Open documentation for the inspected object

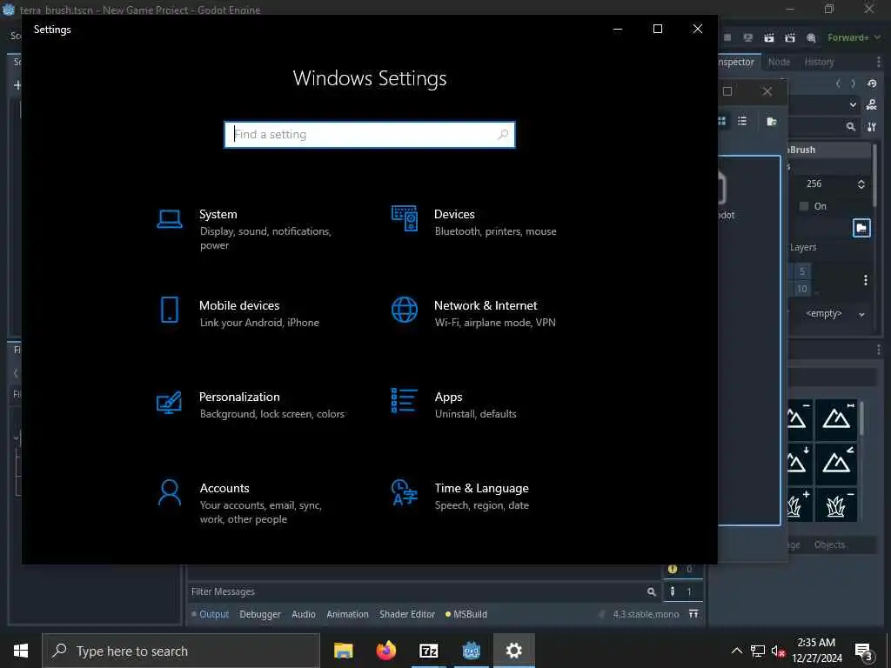point(872,105)
